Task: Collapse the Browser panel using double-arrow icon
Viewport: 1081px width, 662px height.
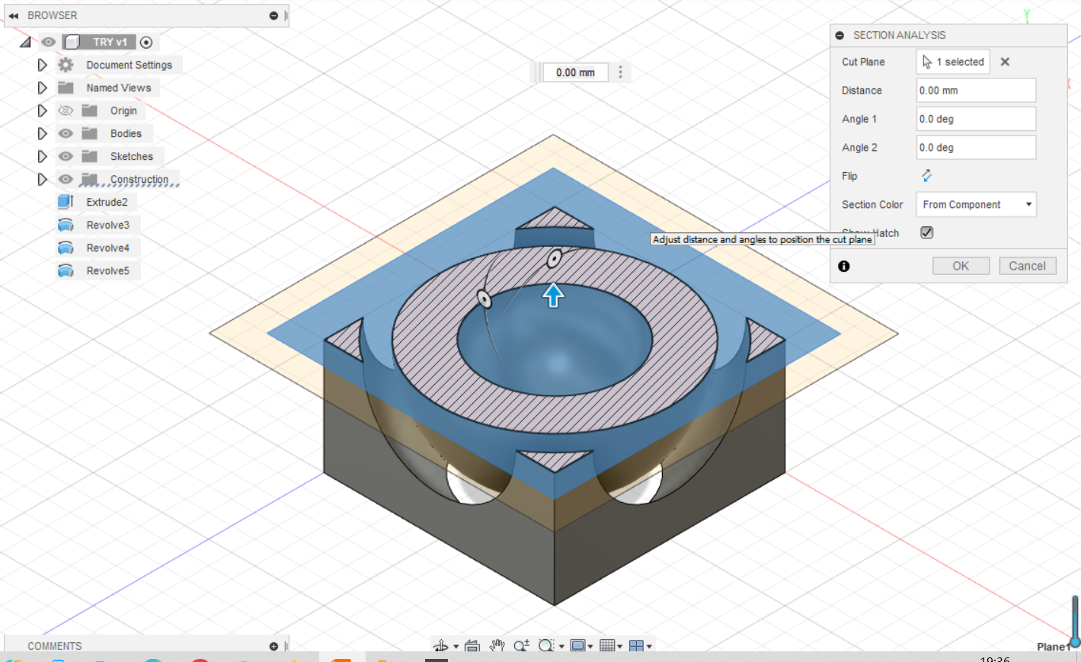Action: (x=13, y=15)
